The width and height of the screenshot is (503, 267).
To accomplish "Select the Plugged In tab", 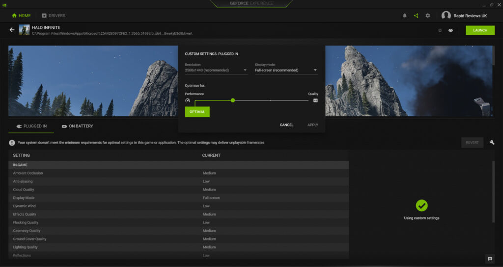I will 31,126.
